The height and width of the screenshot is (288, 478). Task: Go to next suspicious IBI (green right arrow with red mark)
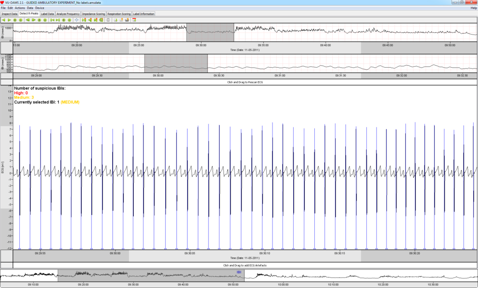pyautogui.click(x=95, y=20)
